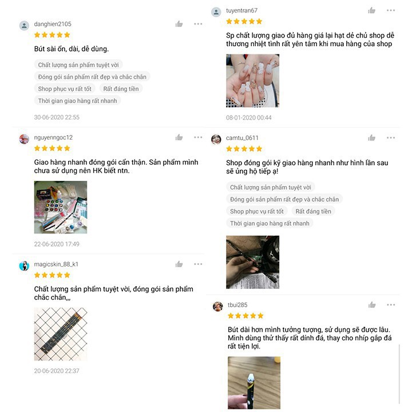View nguyenngoc12's nail kit photo
The width and height of the screenshot is (412, 412).
point(61,207)
